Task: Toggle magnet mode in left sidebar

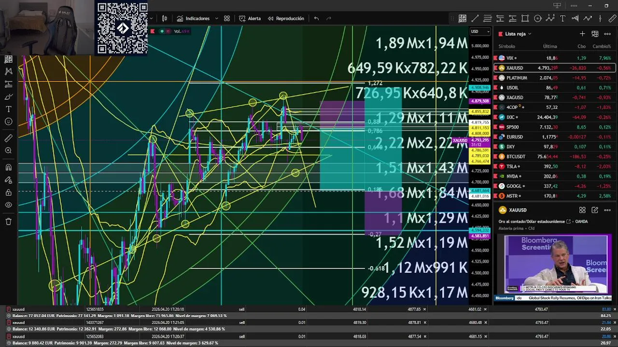Action: (x=8, y=167)
